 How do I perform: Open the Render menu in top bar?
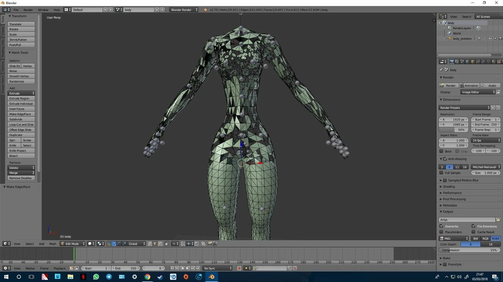[x=28, y=10]
